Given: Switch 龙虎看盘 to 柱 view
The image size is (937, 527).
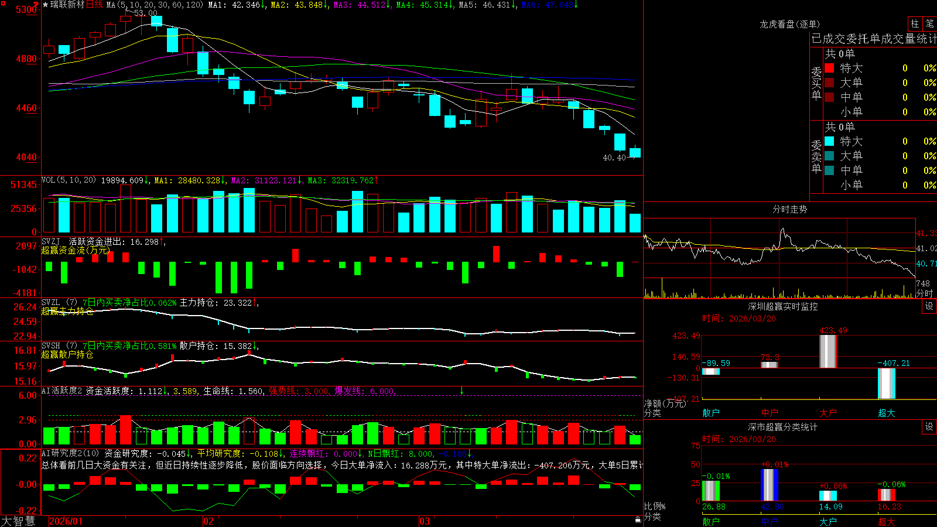Looking at the screenshot, I should click(x=915, y=23).
